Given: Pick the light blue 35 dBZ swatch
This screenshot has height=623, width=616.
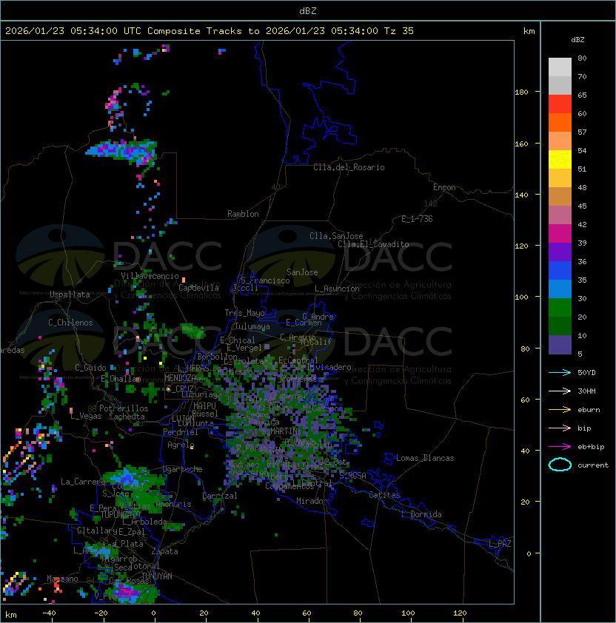Looking at the screenshot, I should [560, 289].
